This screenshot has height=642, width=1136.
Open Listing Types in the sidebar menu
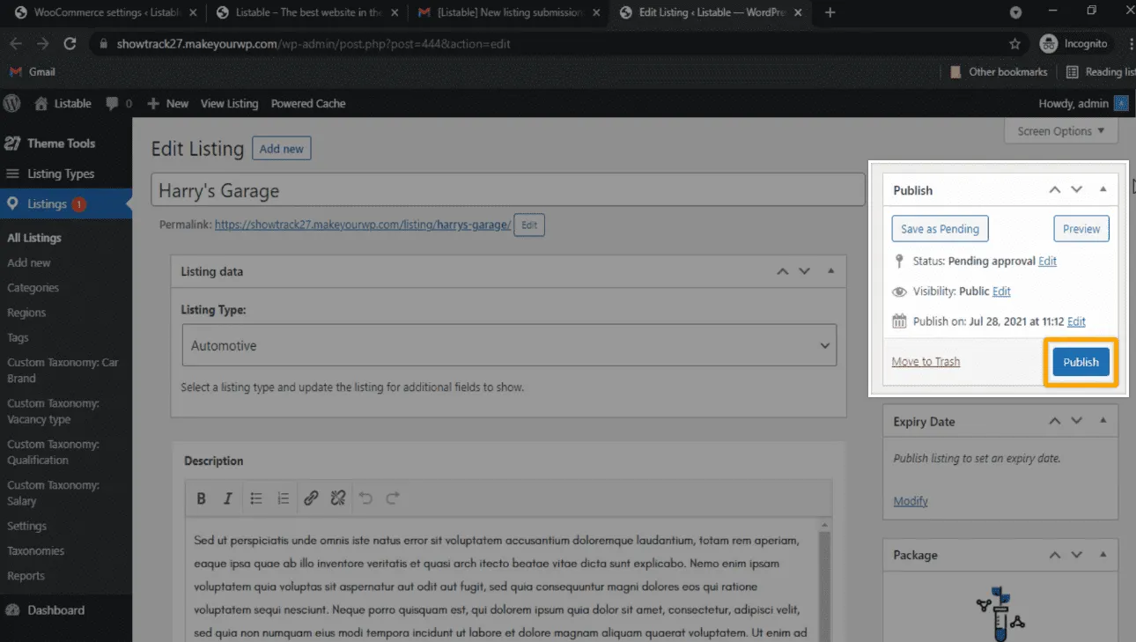(61, 173)
